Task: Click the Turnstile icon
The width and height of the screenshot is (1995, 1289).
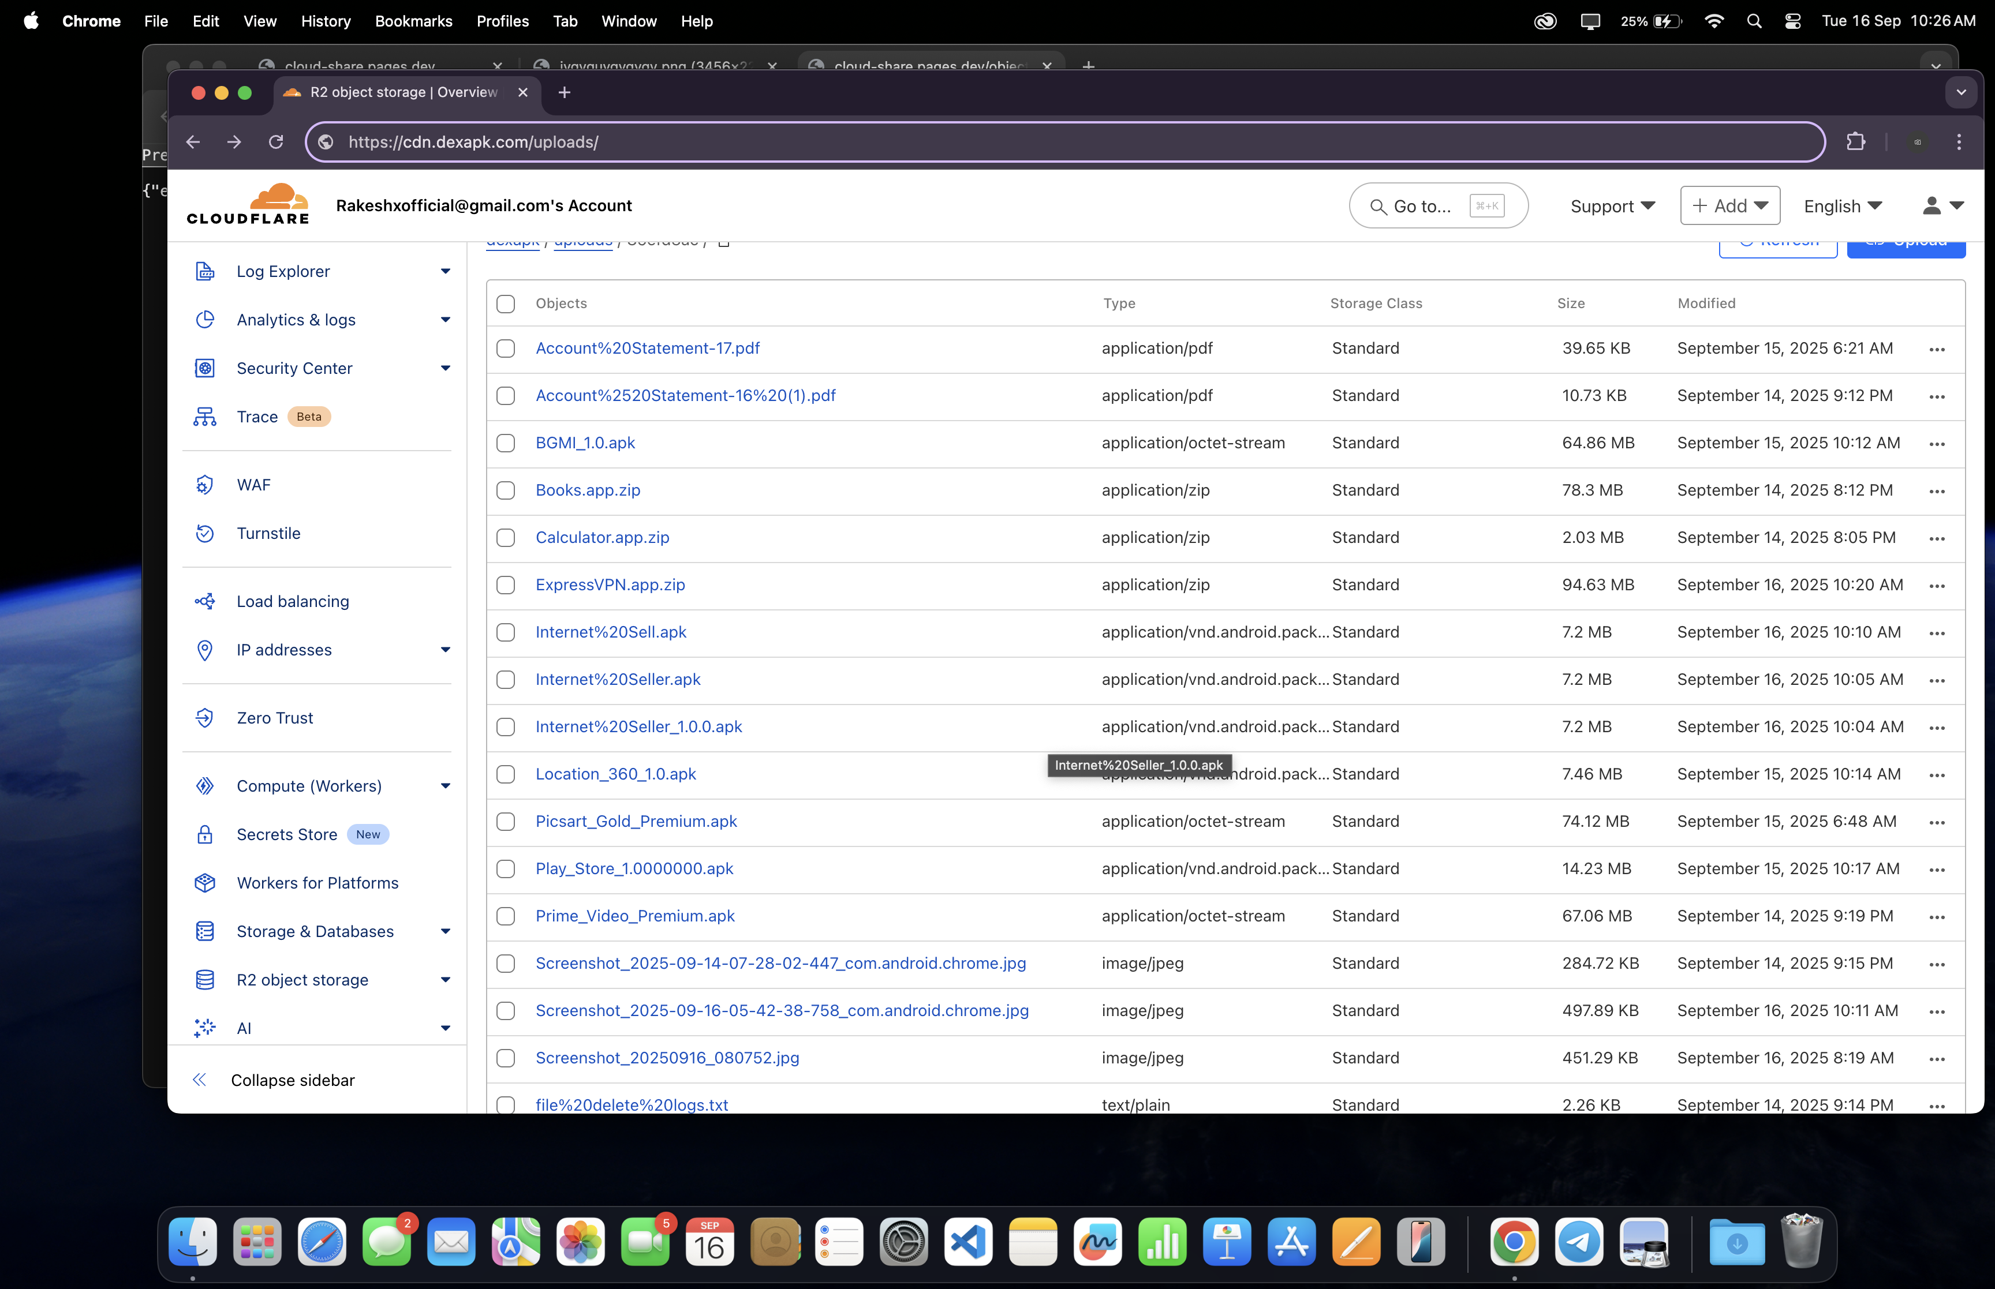Action: tap(204, 533)
